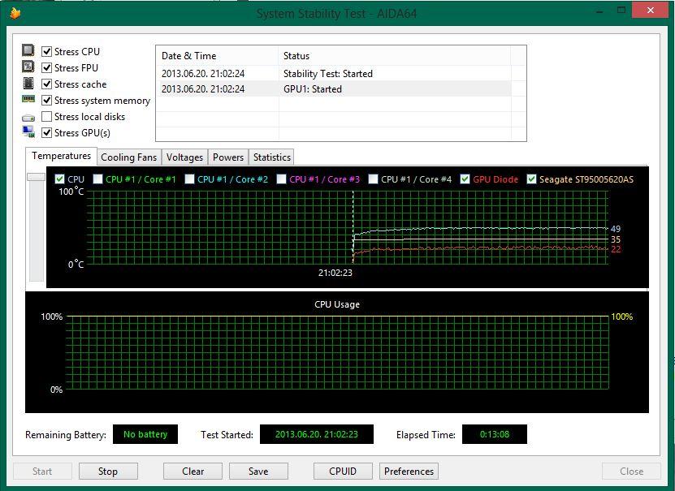This screenshot has height=491, width=675.
Task: Toggle the Stress system memory checkbox
Action: (x=46, y=101)
